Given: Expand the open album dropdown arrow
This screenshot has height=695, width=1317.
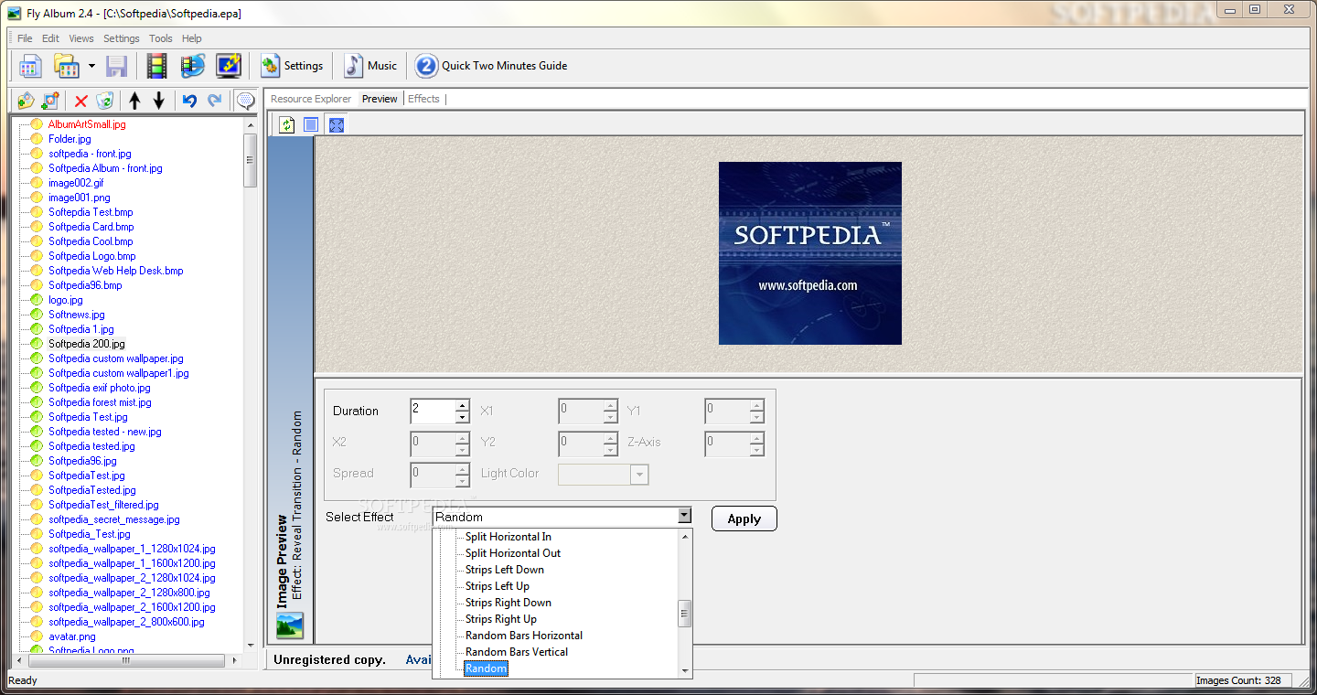Looking at the screenshot, I should coord(91,66).
